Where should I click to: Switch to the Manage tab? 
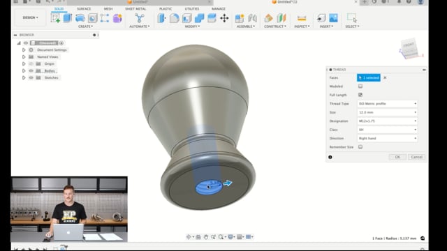219,9
